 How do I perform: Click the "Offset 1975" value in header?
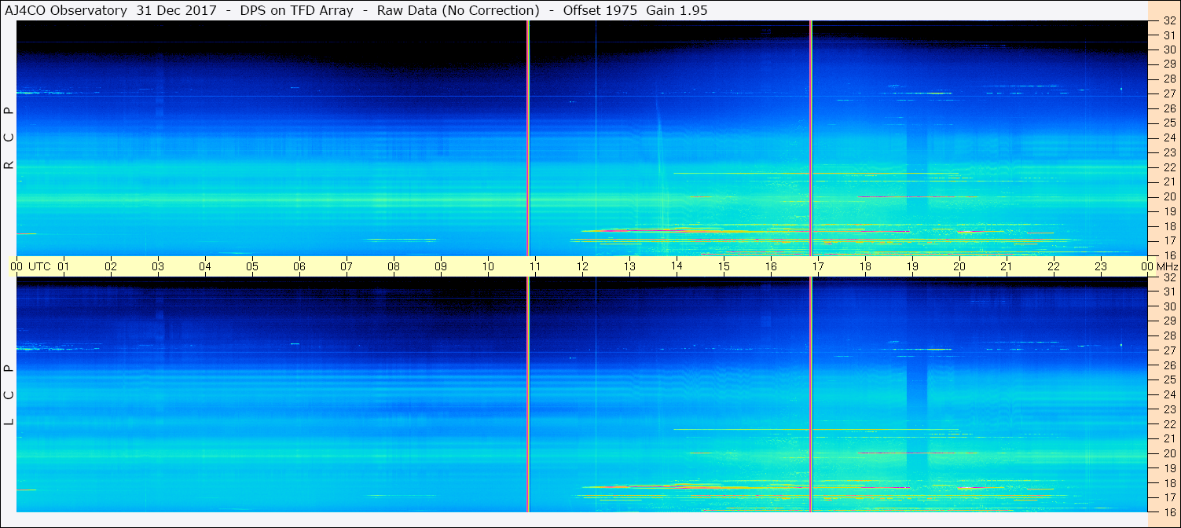pyautogui.click(x=600, y=11)
